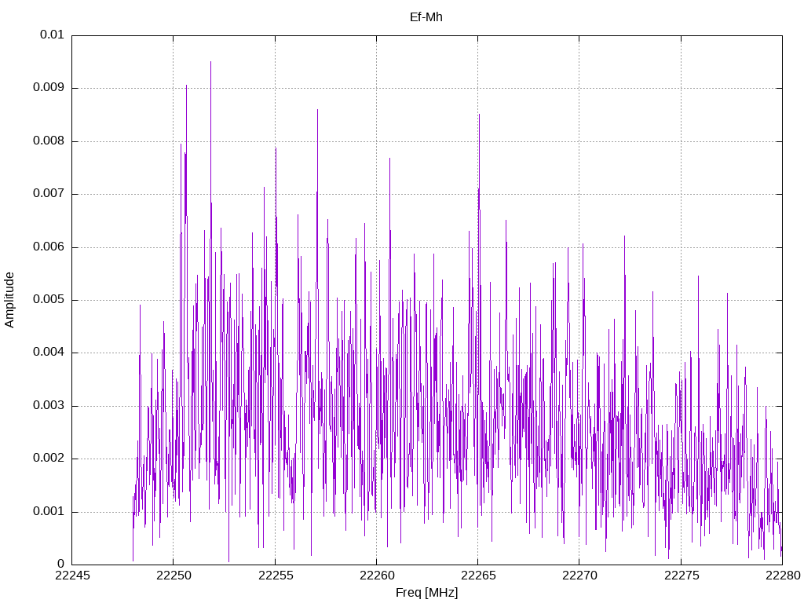Click the 0.008 y-axis tick label
The width and height of the screenshot is (804, 603).
pos(48,141)
